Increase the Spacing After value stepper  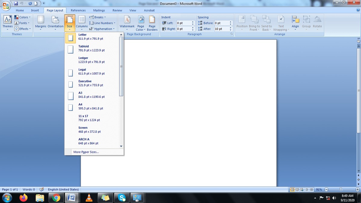230,28
